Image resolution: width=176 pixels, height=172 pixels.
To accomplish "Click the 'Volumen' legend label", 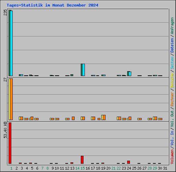I will coord(172,157).
